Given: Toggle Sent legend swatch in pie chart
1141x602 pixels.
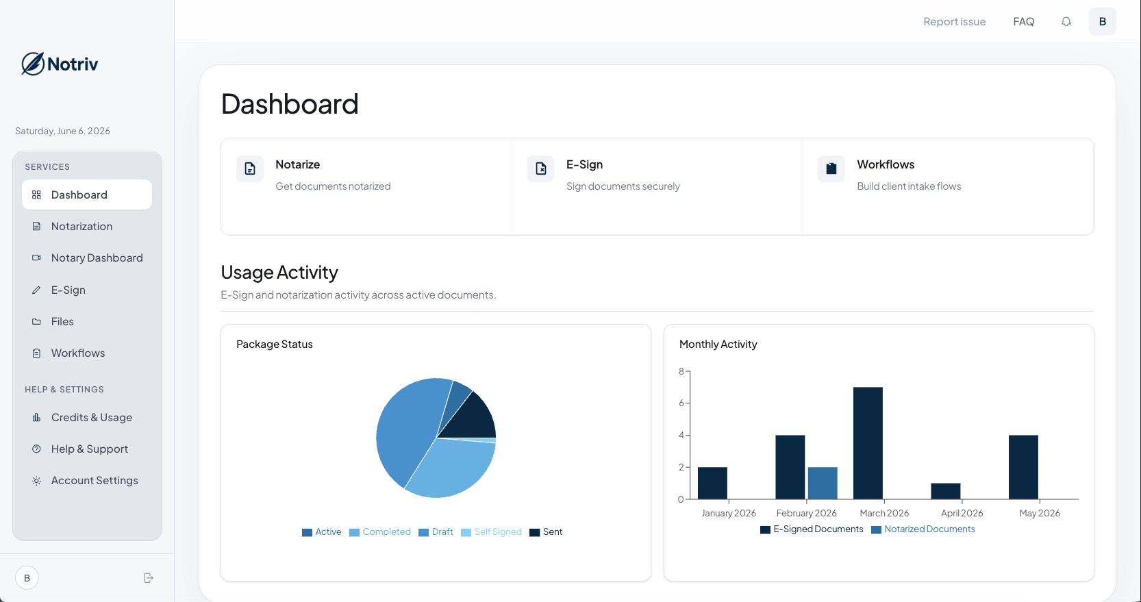Looking at the screenshot, I should [x=535, y=532].
